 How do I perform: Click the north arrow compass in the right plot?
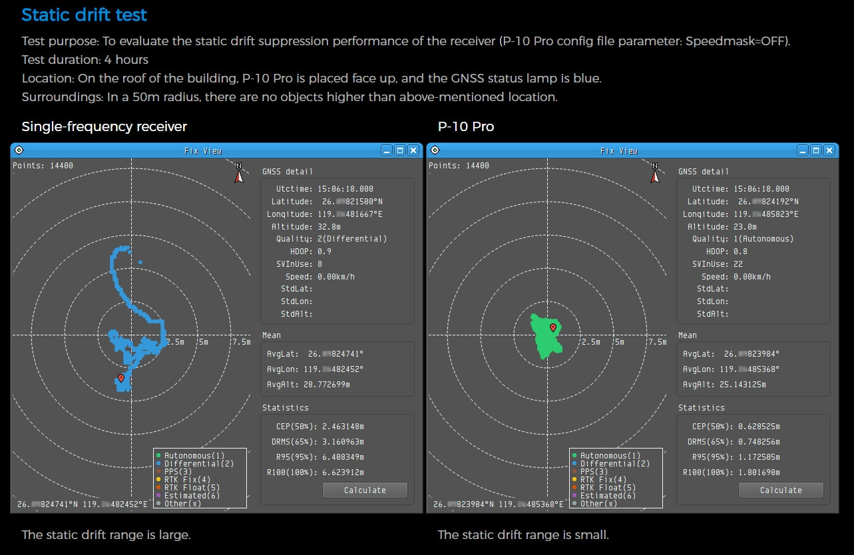[x=654, y=173]
